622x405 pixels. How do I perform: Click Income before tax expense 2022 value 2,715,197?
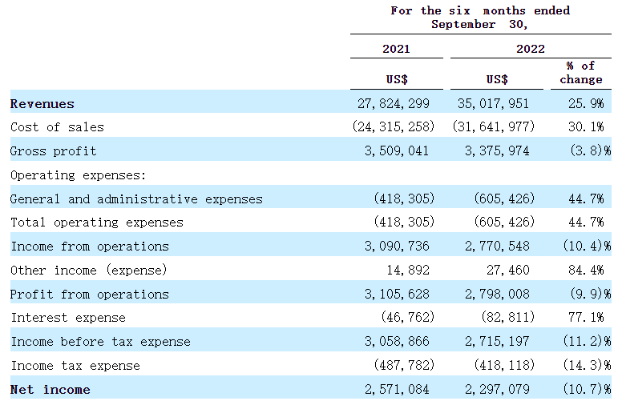click(x=496, y=342)
